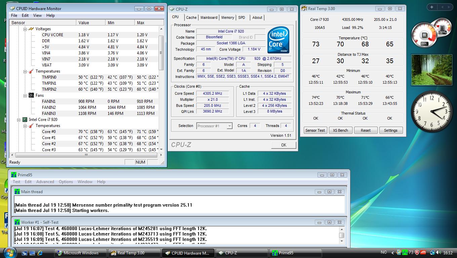Open the Prime95 Window menu
Viewport: 457px width, 258px height.
tap(85, 182)
